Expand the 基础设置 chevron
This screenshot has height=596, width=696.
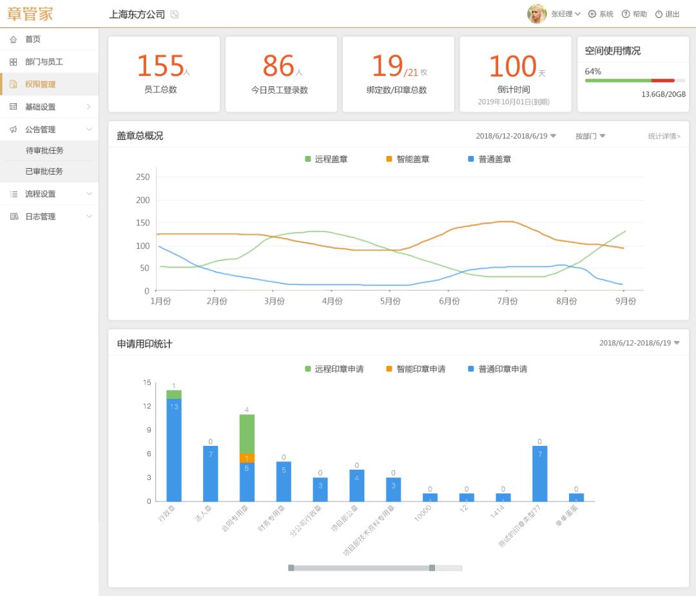pos(89,107)
